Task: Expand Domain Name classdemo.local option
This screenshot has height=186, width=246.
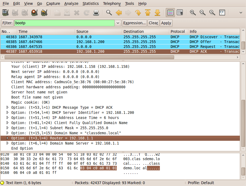Action: (7, 133)
